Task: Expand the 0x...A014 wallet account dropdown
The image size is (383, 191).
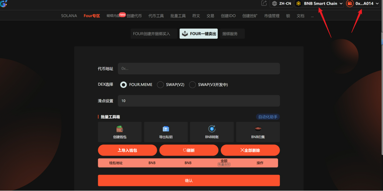Action: (x=364, y=3)
